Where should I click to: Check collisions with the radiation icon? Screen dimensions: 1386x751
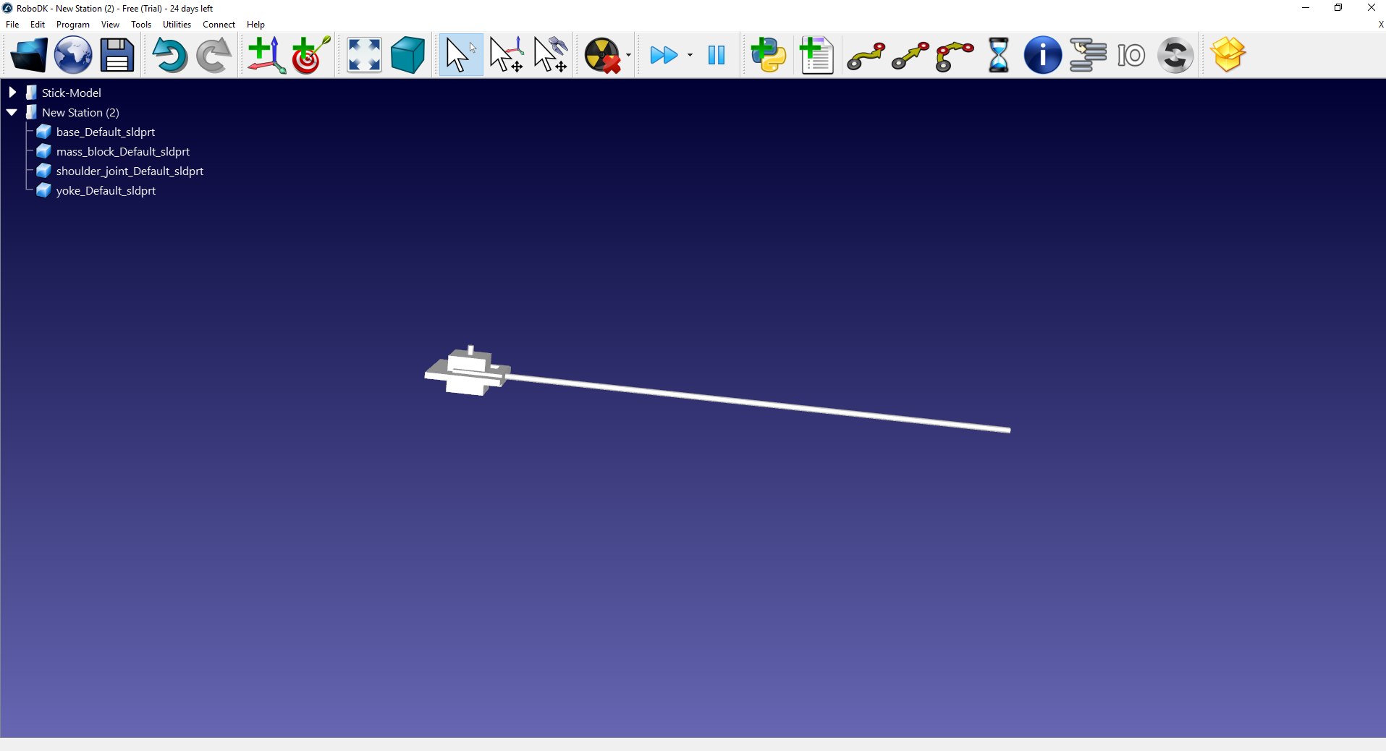tap(602, 55)
